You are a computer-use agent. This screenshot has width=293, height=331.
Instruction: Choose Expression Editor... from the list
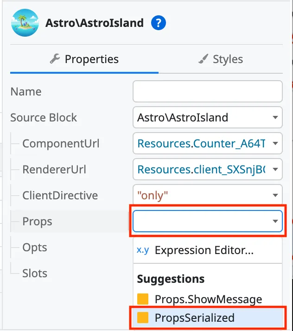click(x=204, y=250)
